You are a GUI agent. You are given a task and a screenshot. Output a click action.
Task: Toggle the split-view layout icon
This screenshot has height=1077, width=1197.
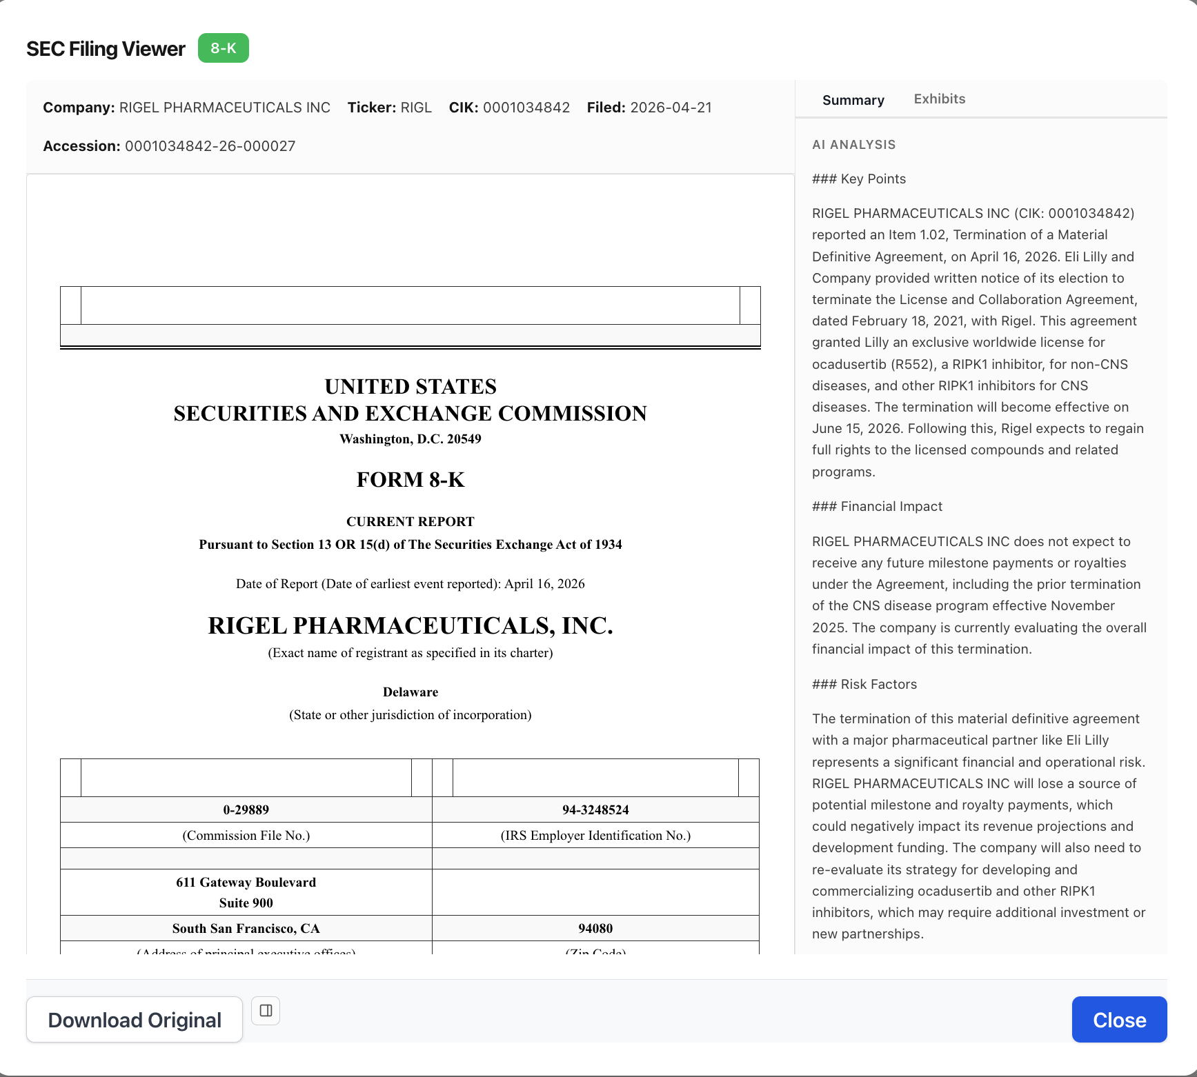[x=266, y=1010]
